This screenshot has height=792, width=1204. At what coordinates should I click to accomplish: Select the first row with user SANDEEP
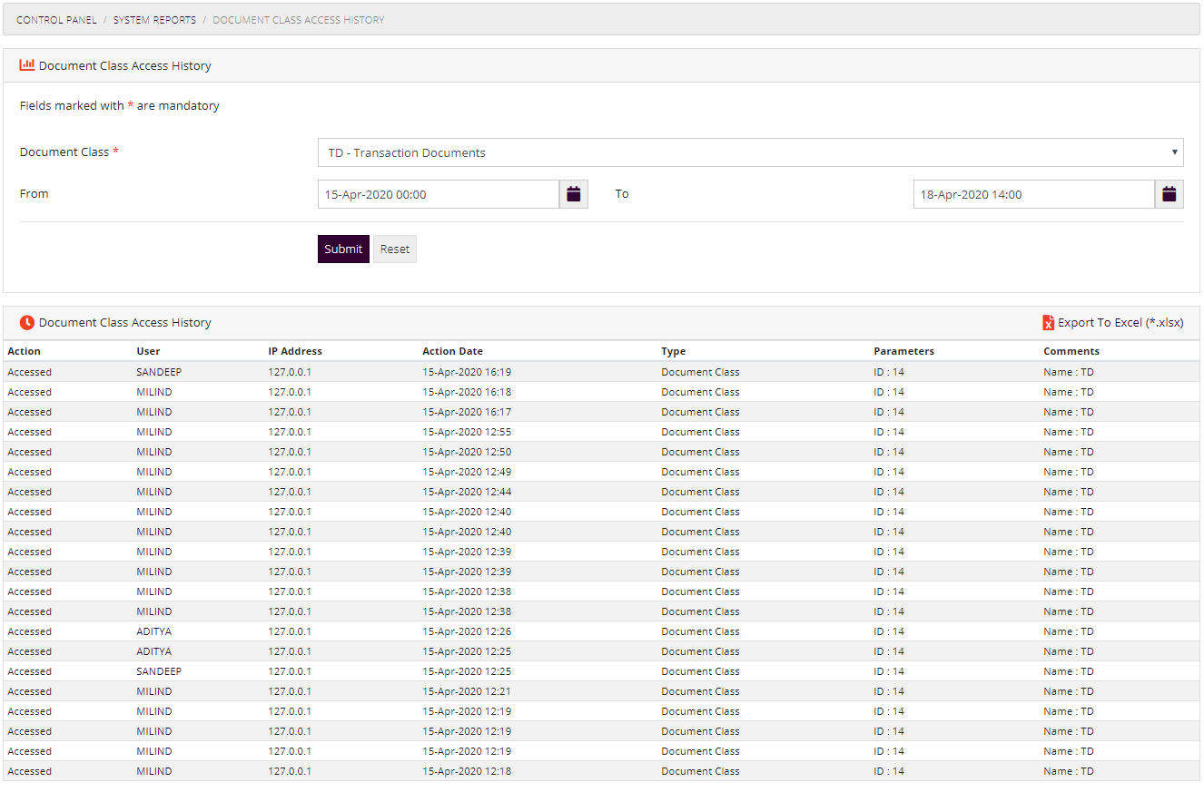[x=159, y=372]
